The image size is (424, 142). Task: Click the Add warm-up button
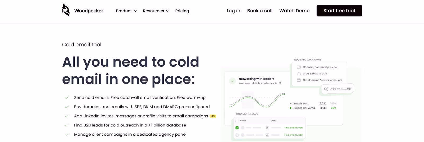[x=338, y=89]
